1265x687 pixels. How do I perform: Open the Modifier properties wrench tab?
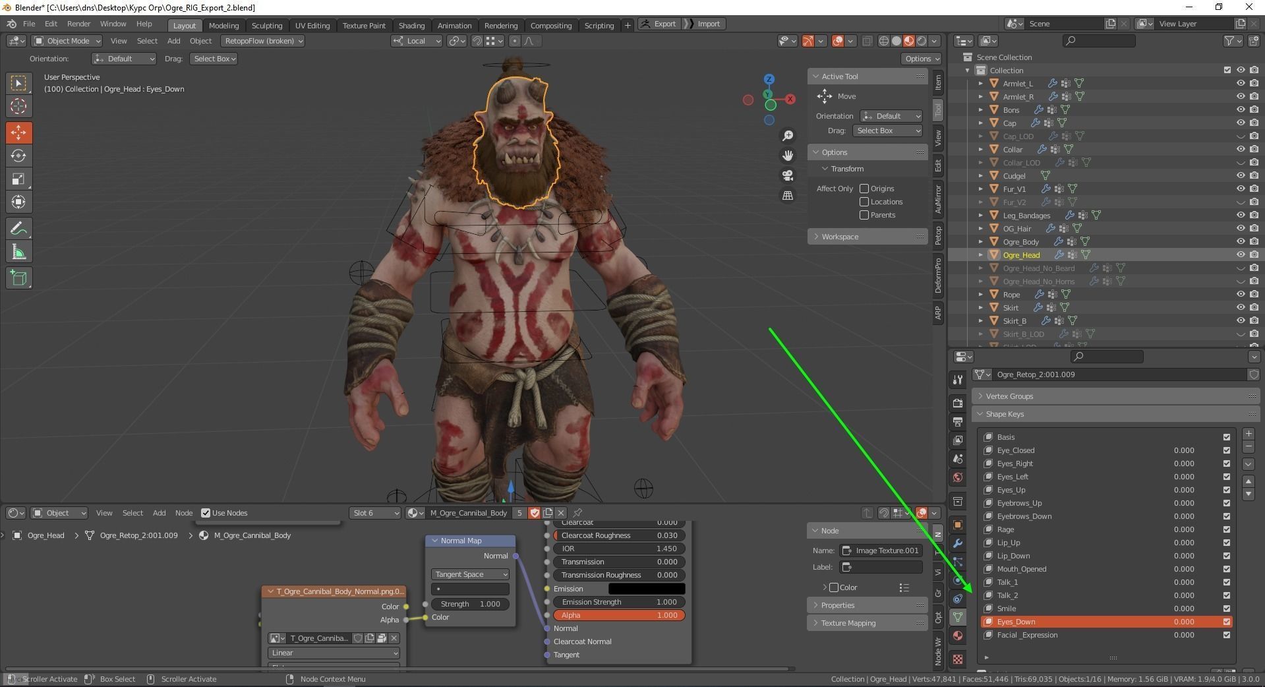[958, 543]
